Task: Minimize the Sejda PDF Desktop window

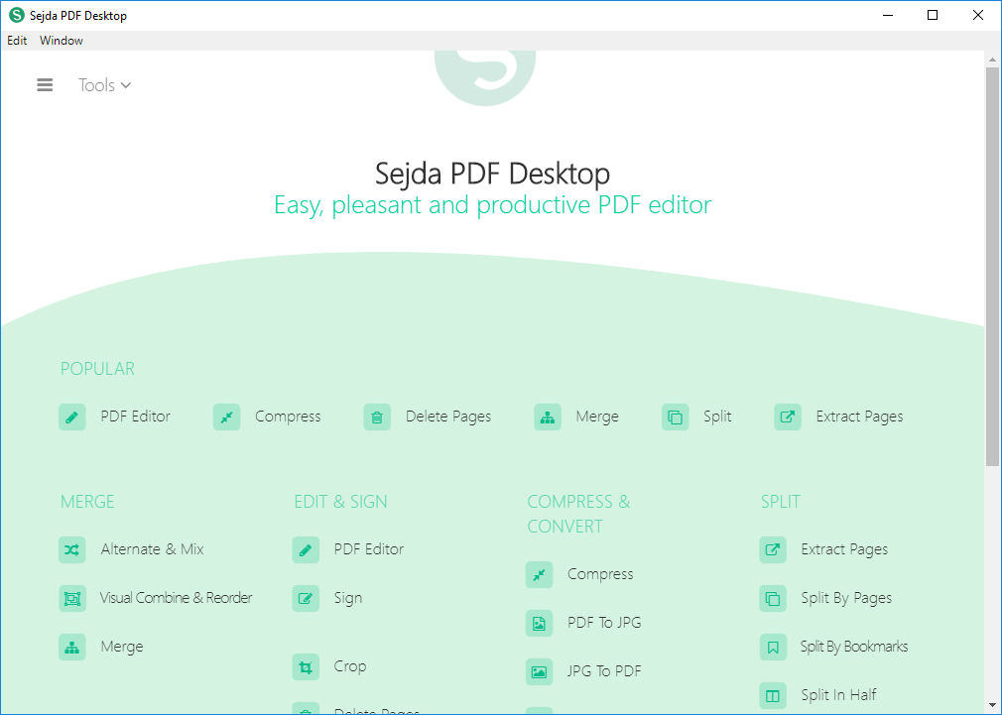Action: pyautogui.click(x=888, y=15)
